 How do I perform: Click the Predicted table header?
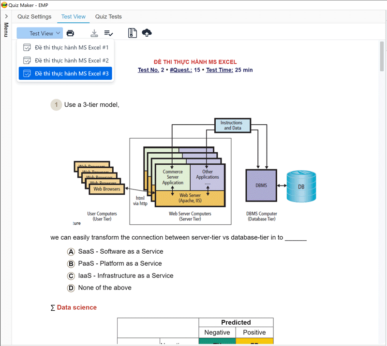coord(236,322)
